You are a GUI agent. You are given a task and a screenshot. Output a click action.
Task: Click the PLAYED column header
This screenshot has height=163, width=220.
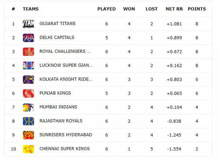tap(106, 9)
